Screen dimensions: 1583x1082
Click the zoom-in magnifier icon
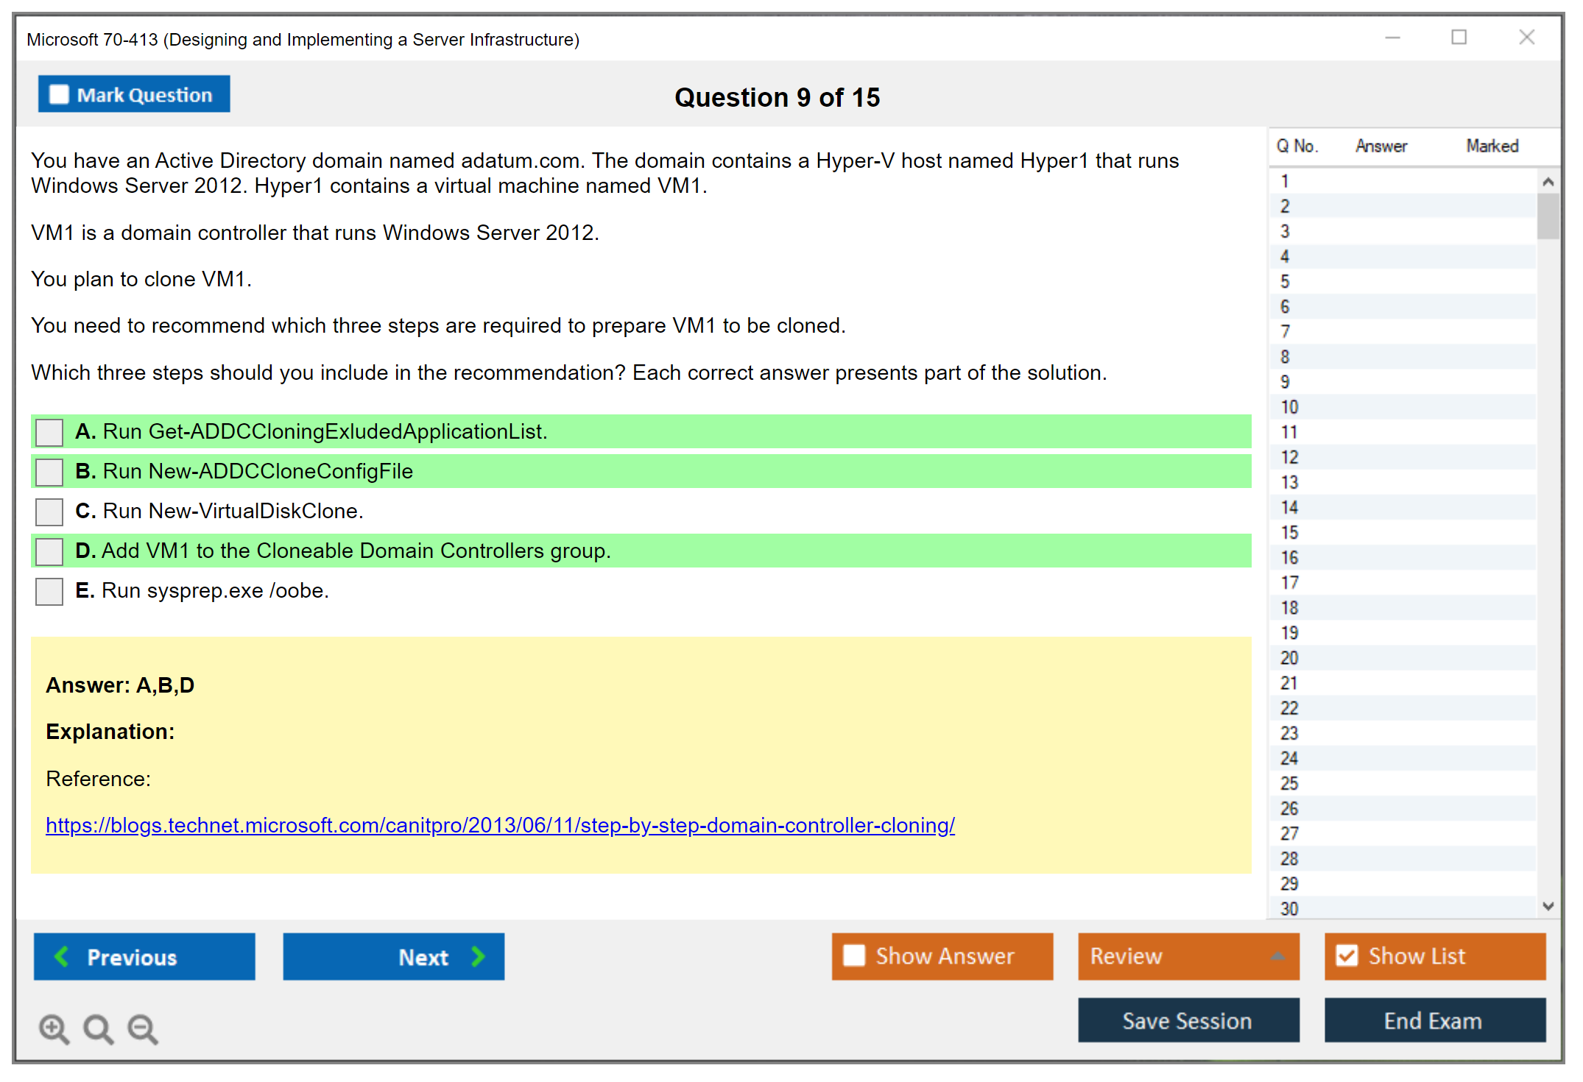(53, 1028)
